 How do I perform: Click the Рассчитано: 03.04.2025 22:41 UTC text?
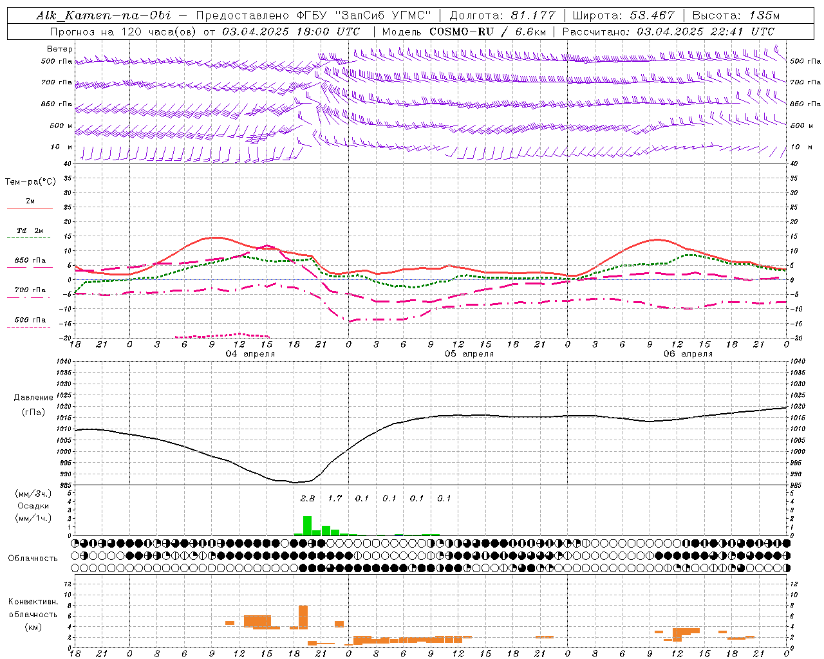tap(669, 32)
